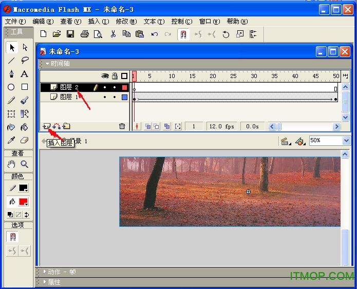The image size is (357, 289).
Task: Select the Subselection tool
Action: (x=25, y=47)
